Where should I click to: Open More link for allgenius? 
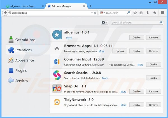click(69, 38)
